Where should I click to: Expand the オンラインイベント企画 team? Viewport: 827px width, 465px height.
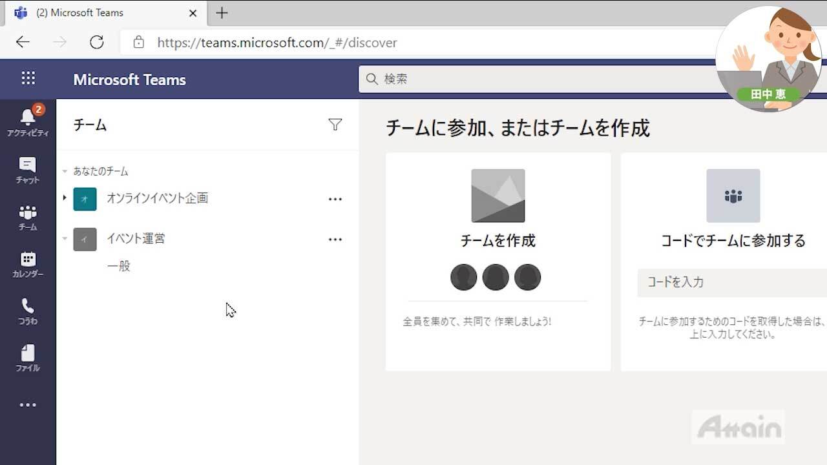(65, 198)
